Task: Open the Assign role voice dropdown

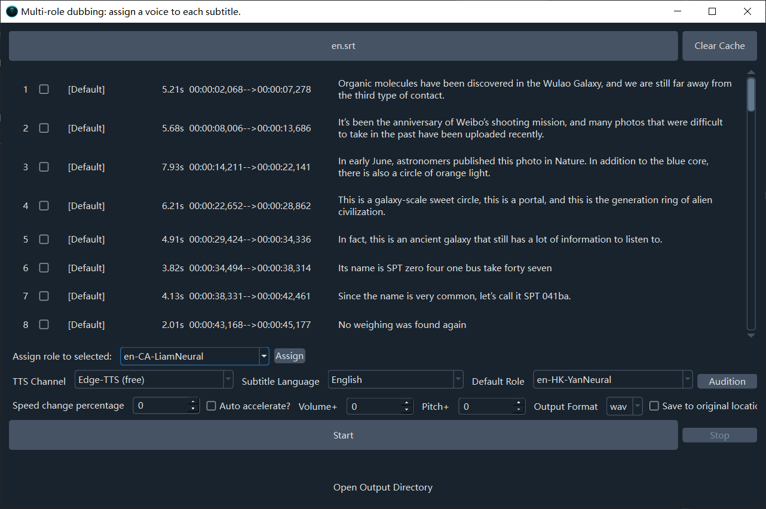Action: click(263, 356)
